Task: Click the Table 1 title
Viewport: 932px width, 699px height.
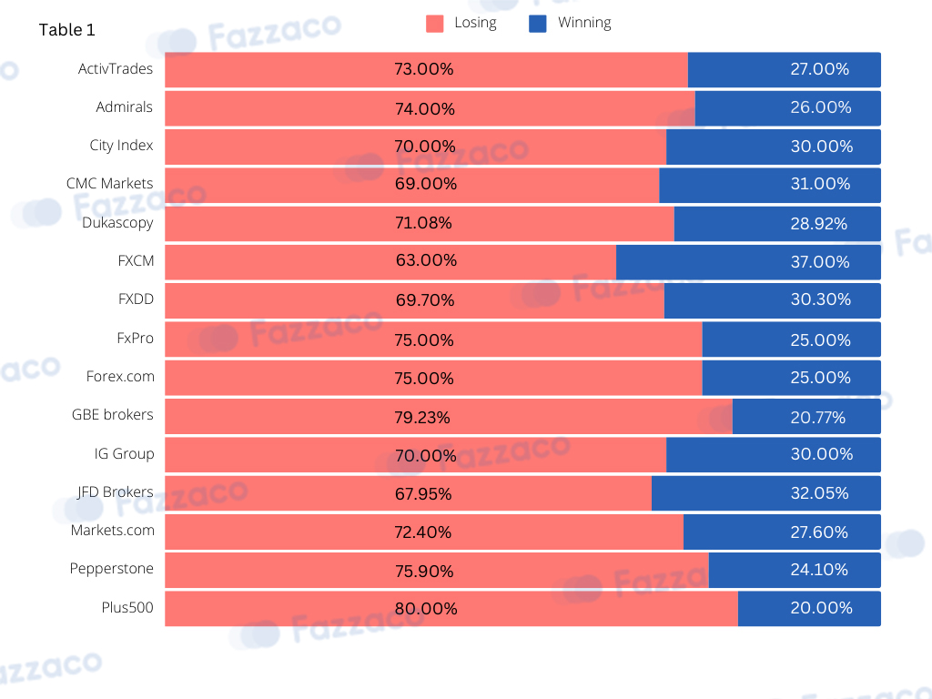Action: click(66, 30)
